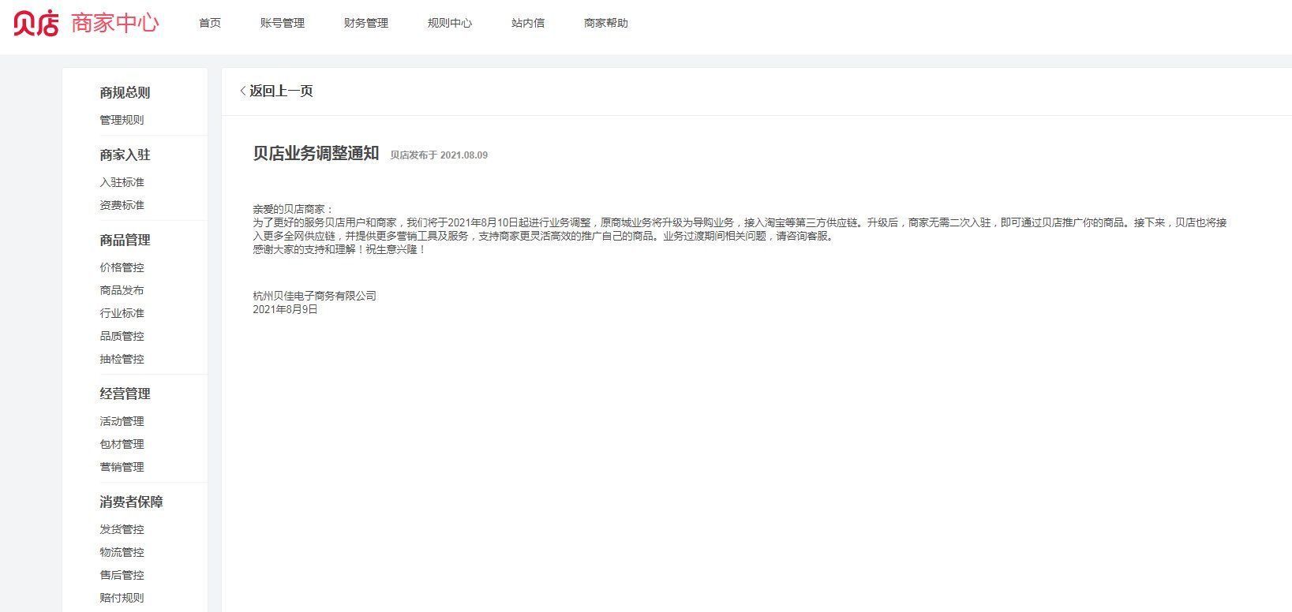Open 包材管理 sidebar link
Viewport: 1292px width, 612px height.
pos(122,444)
